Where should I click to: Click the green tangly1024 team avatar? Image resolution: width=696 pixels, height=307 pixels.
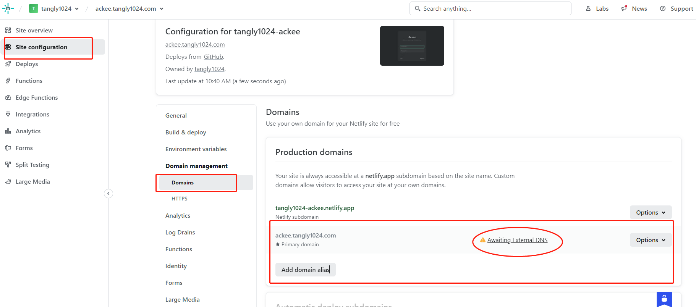point(34,8)
